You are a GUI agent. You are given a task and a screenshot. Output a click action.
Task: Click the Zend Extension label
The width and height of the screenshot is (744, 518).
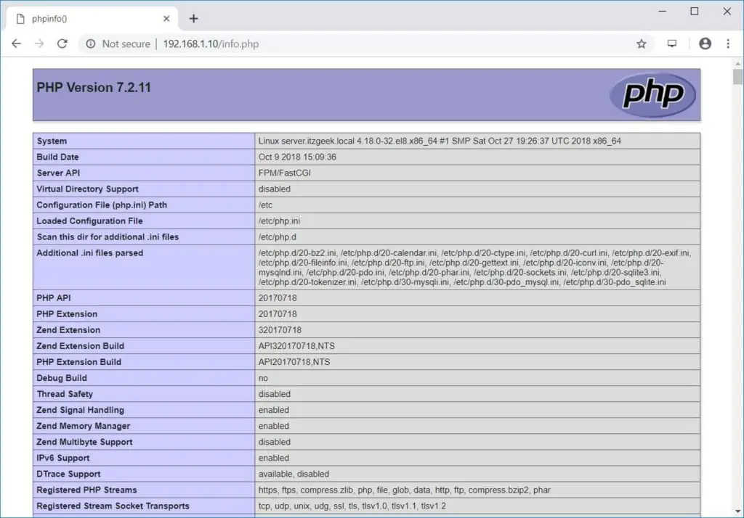point(68,330)
